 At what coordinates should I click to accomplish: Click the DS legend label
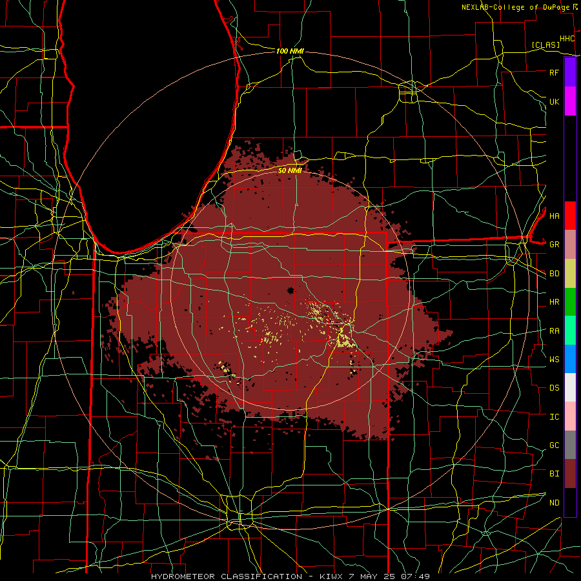[554, 388]
